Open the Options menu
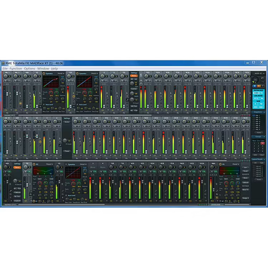The height and width of the screenshot is (268, 268). (x=29, y=68)
